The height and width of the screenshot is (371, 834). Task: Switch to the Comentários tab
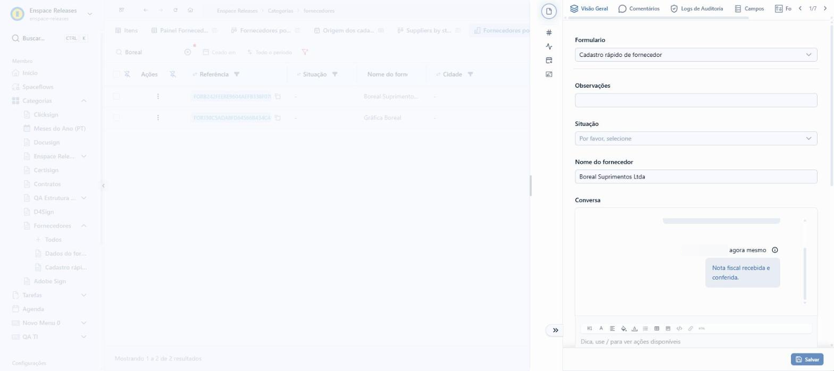click(639, 9)
